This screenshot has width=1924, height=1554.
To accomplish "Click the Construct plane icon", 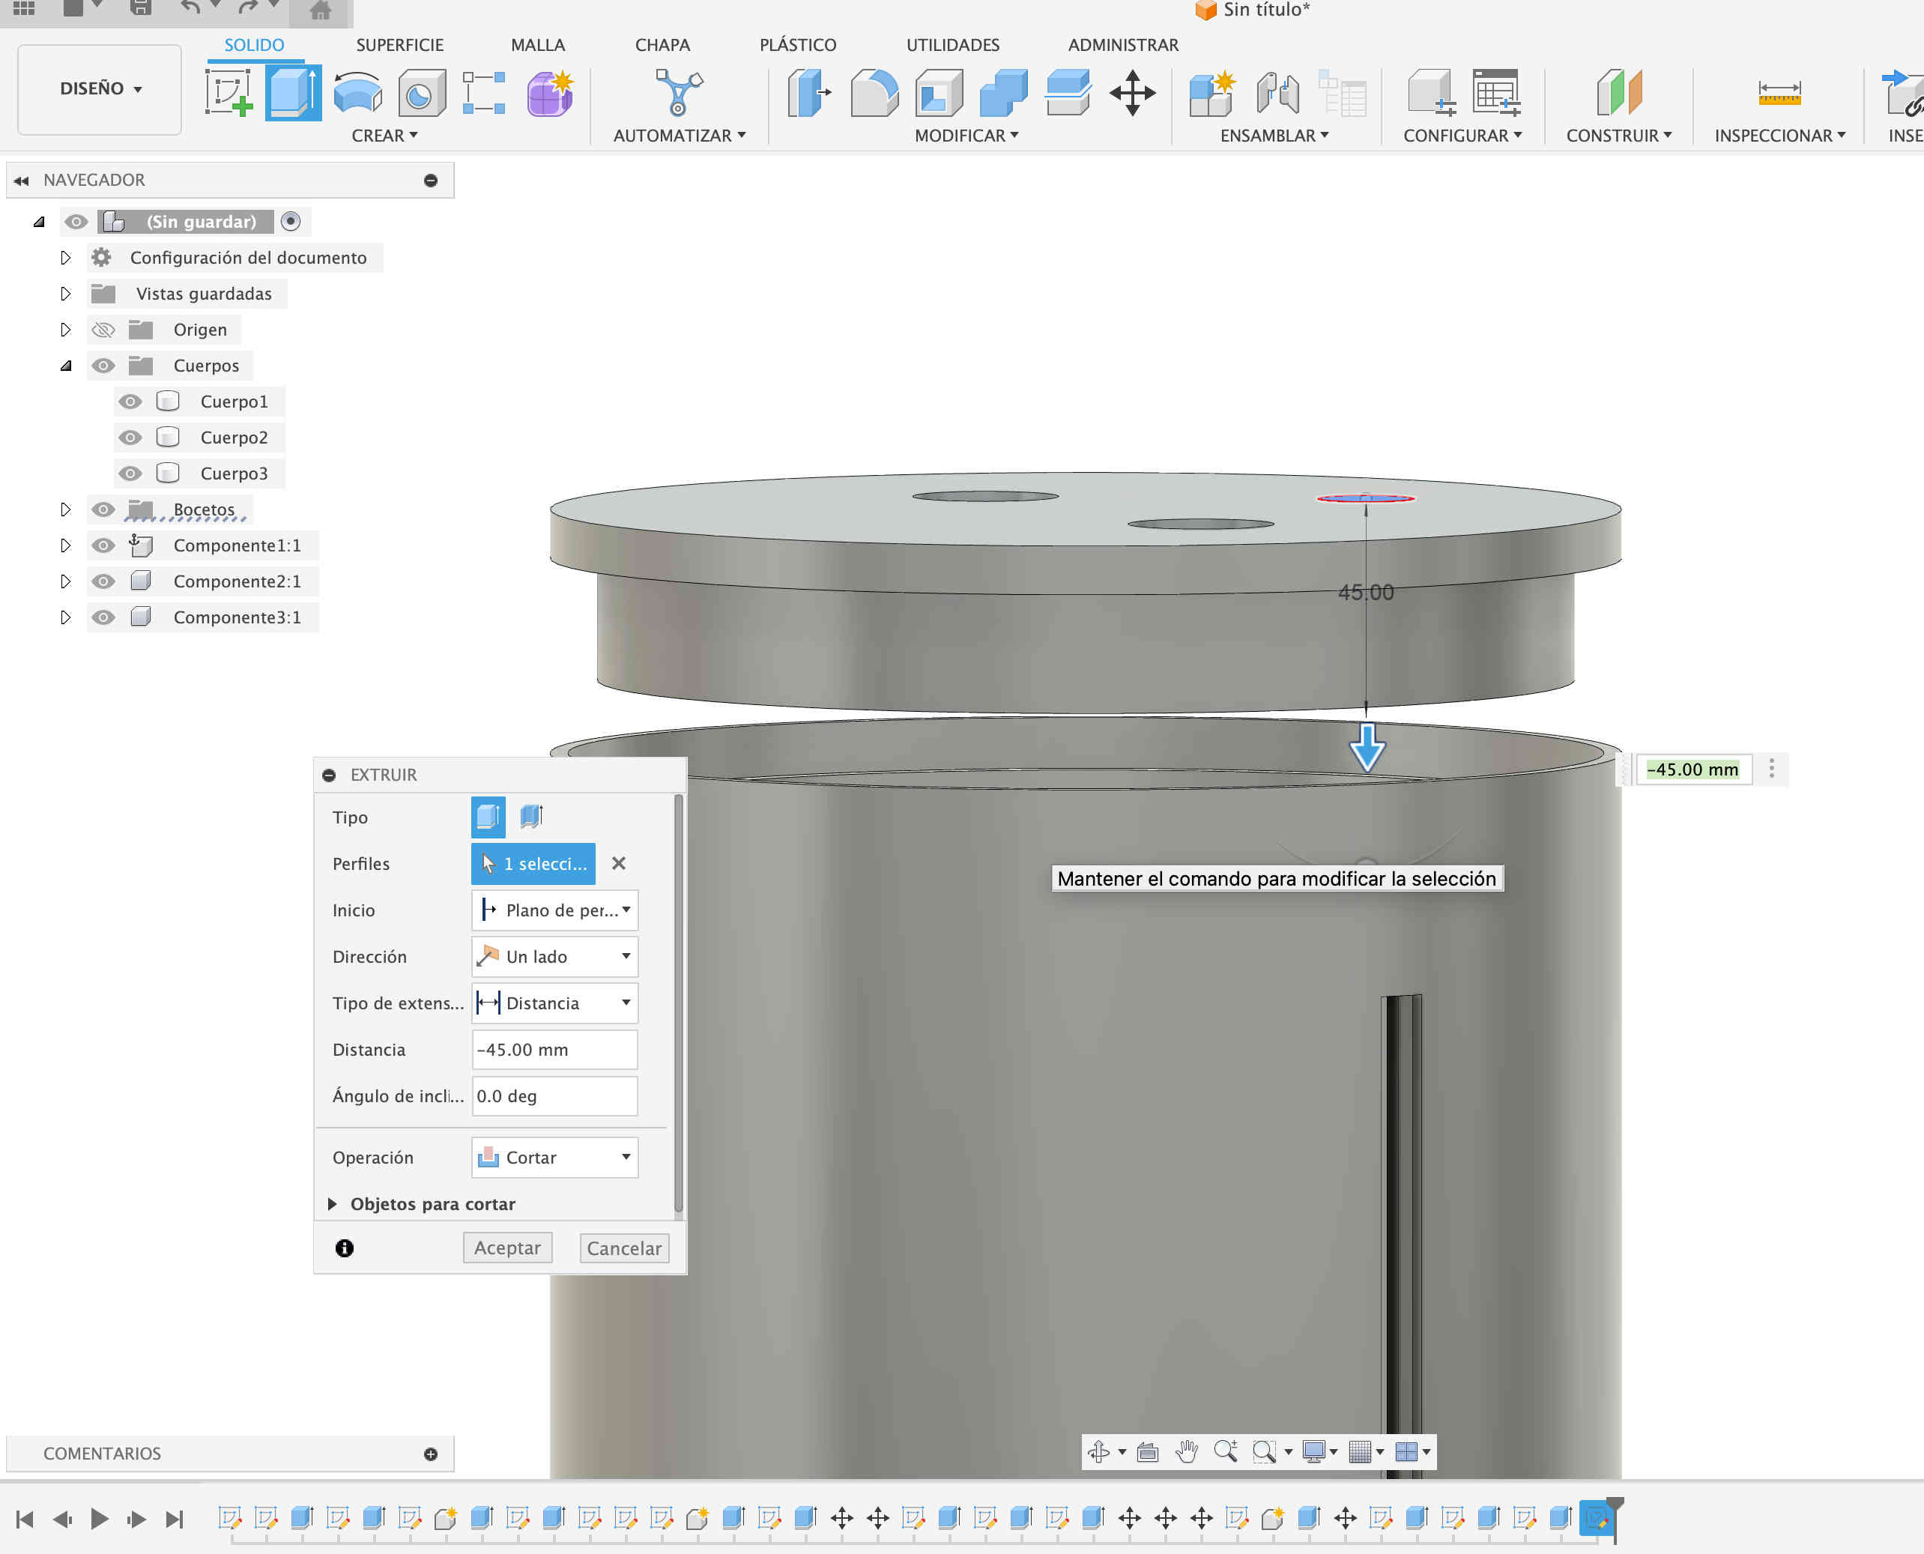I will pyautogui.click(x=1619, y=93).
